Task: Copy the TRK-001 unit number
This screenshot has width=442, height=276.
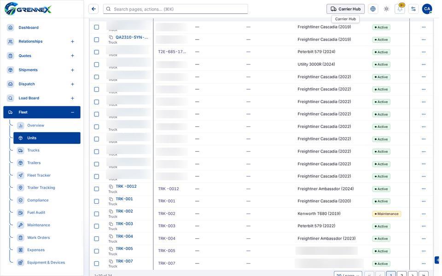Action: point(111,199)
